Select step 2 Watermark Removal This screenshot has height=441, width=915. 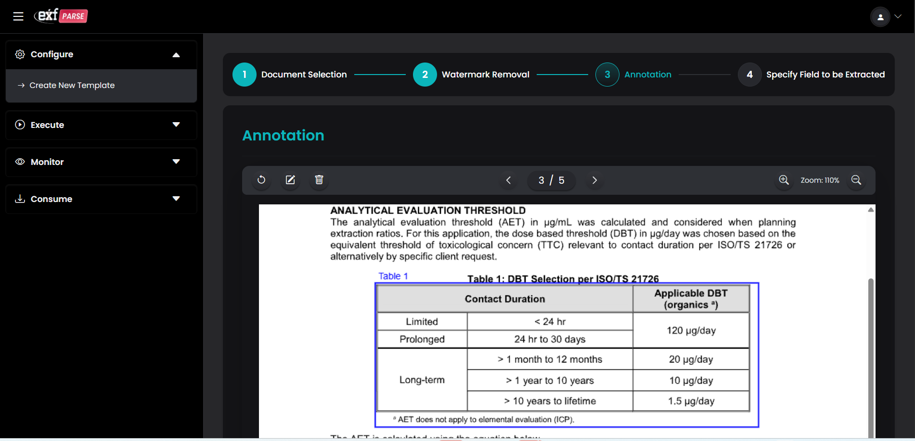pos(425,75)
